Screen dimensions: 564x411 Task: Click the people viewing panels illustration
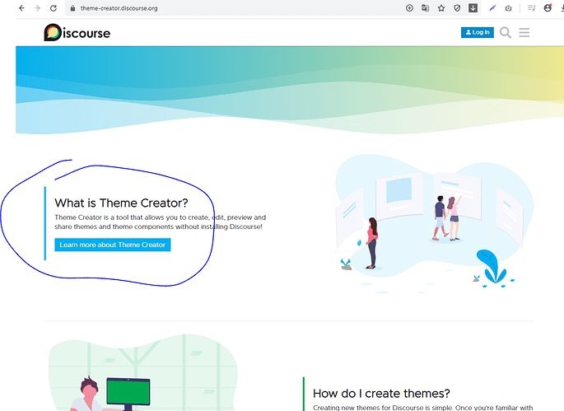(434, 222)
